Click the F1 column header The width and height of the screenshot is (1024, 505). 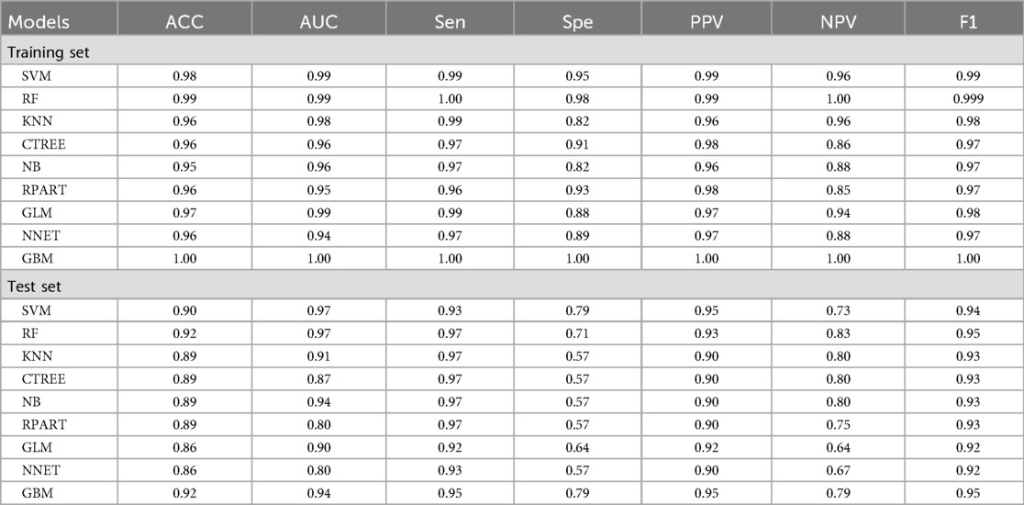point(967,22)
